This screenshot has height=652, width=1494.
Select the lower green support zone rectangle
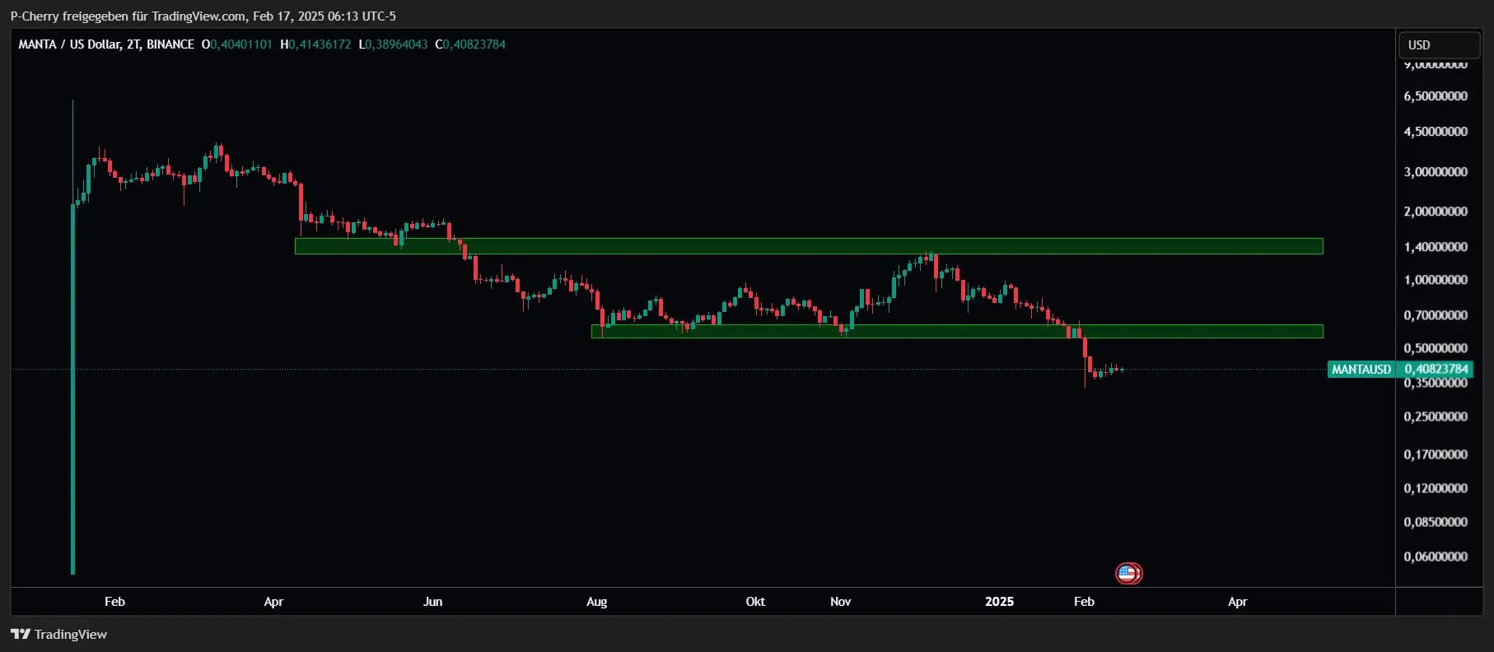pyautogui.click(x=957, y=331)
